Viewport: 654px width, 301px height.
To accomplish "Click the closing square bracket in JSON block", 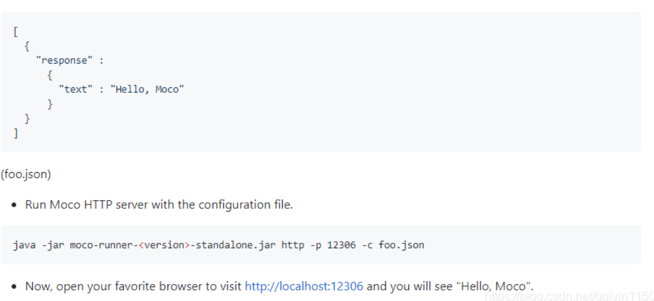I will point(15,133).
